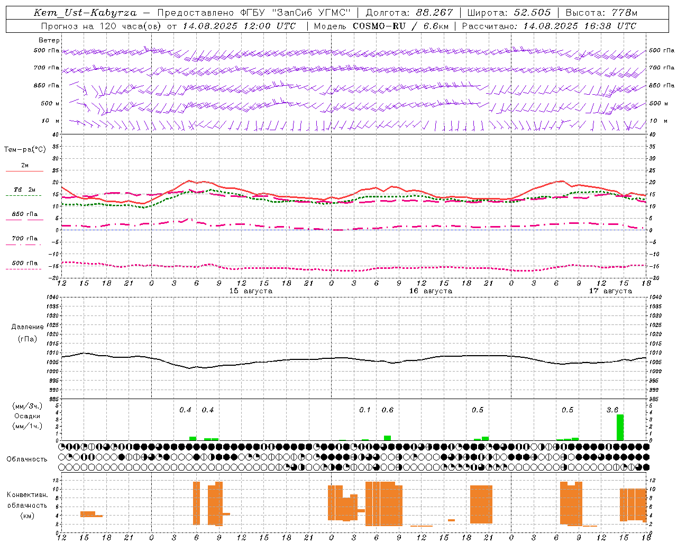
Task: Click the 16 августа date label
Action: pos(431,291)
